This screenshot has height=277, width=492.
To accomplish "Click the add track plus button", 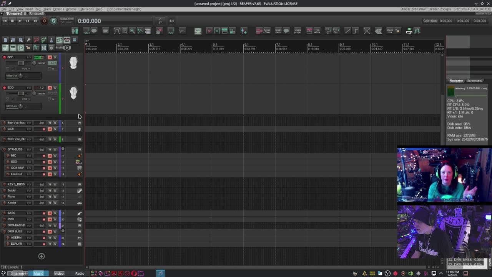I will (42, 256).
